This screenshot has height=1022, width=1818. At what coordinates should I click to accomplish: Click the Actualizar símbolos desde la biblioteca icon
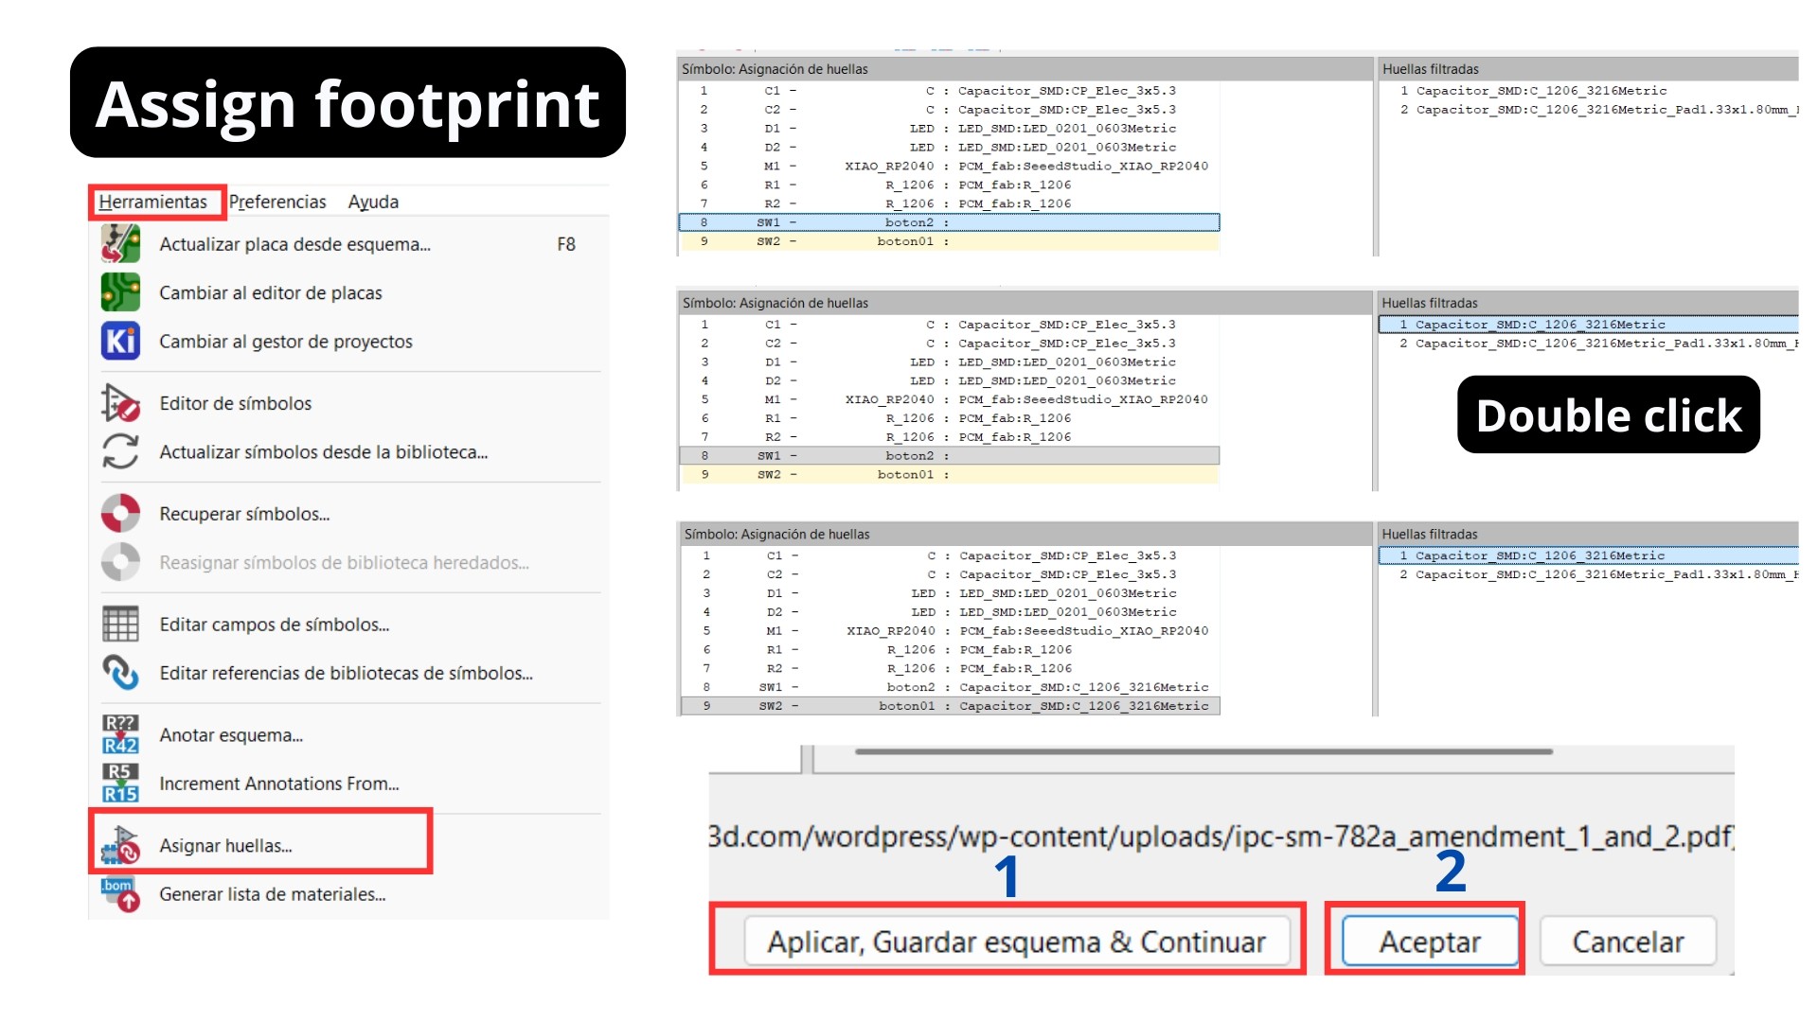pos(120,451)
